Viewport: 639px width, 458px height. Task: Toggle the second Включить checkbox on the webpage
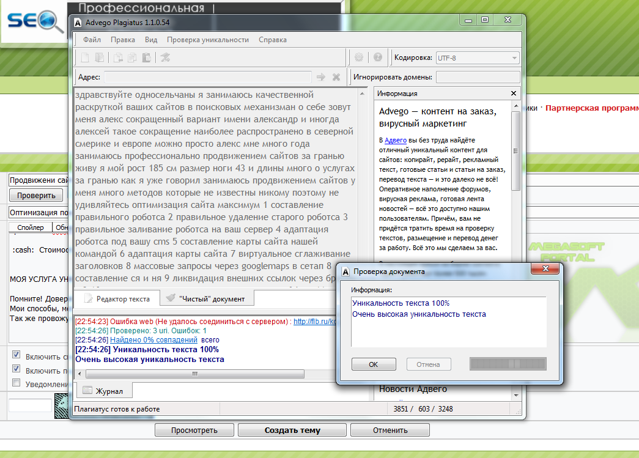pos(17,368)
